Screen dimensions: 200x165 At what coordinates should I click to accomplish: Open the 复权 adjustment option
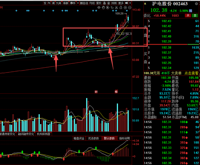click(x=99, y=3)
